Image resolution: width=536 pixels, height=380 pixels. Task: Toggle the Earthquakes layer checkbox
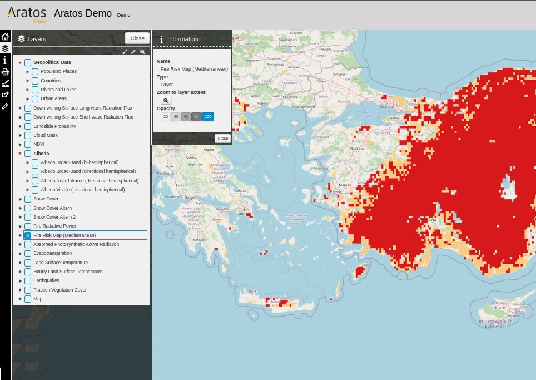[x=28, y=281]
